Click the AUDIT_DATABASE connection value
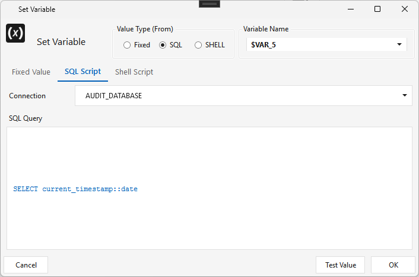This screenshot has width=419, height=277. 113,96
